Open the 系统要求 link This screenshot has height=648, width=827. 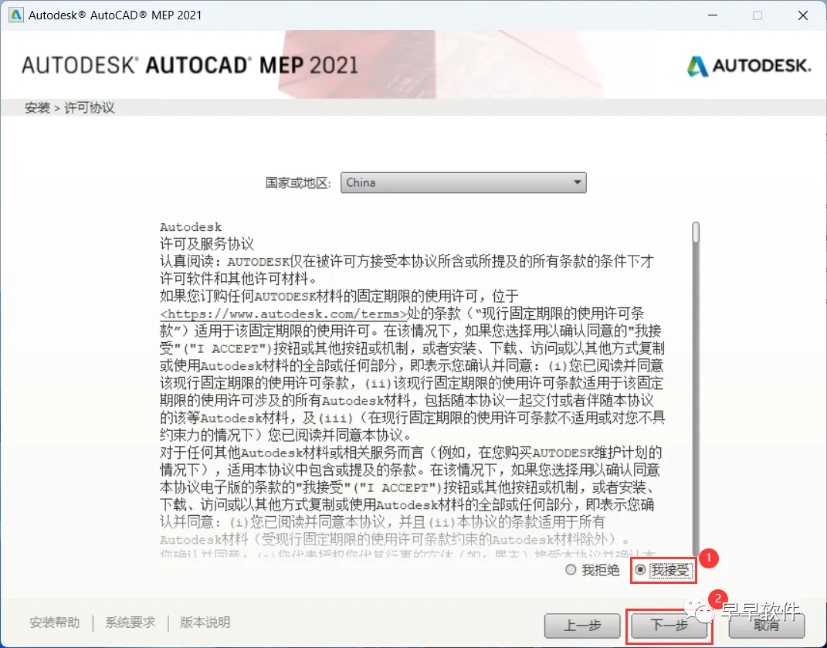[x=130, y=623]
